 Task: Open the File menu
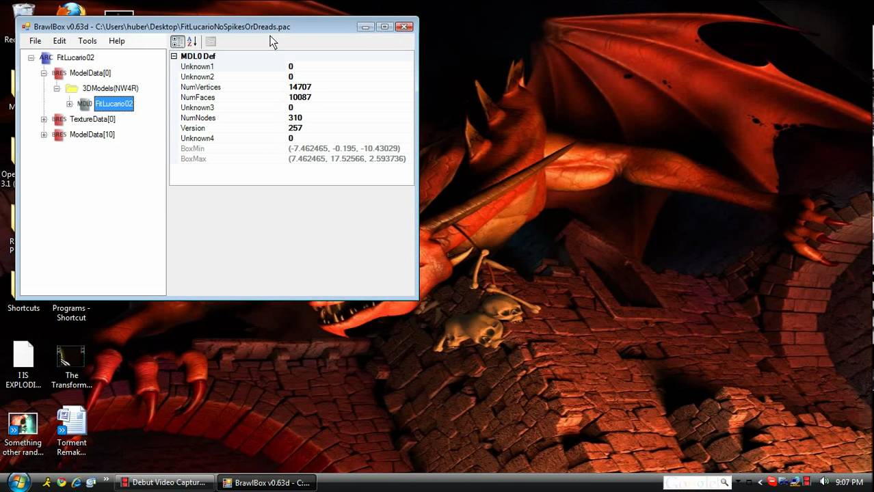pos(35,41)
